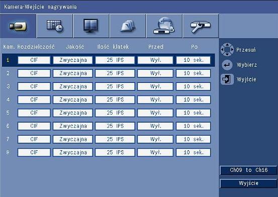This screenshot has width=278, height=197.
Task: Set frame rate 25 IPS for camera 8
Action: 115,152
